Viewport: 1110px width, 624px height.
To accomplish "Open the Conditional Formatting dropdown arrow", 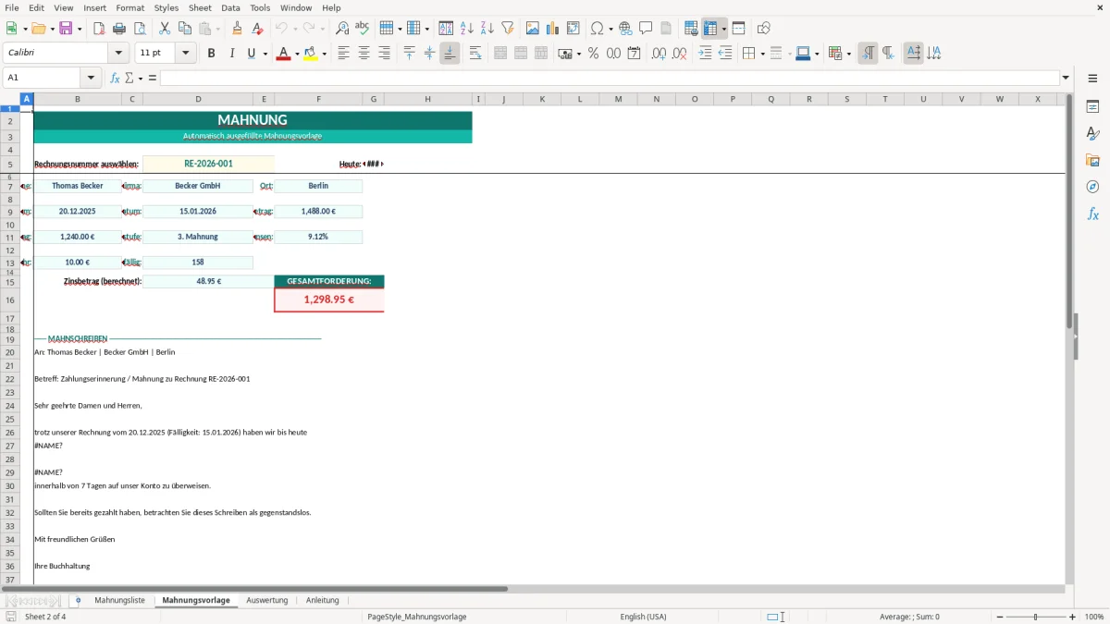I will pyautogui.click(x=848, y=54).
